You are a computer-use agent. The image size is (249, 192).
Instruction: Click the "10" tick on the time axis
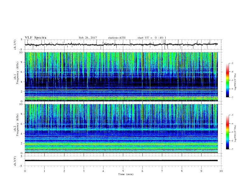coord(221,171)
